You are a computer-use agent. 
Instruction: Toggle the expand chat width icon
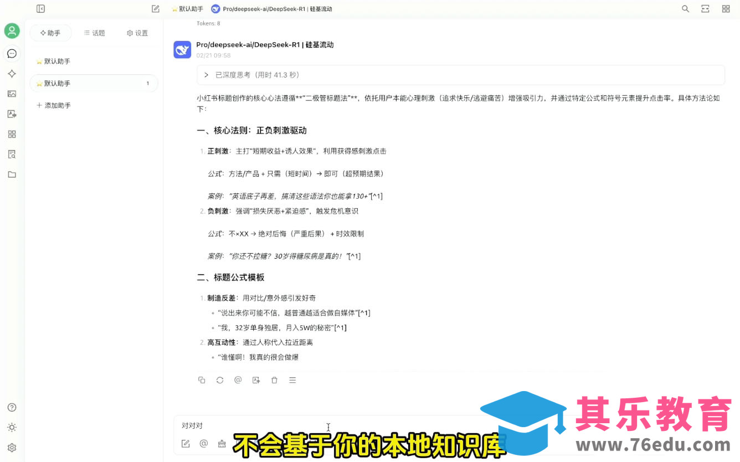tap(705, 9)
